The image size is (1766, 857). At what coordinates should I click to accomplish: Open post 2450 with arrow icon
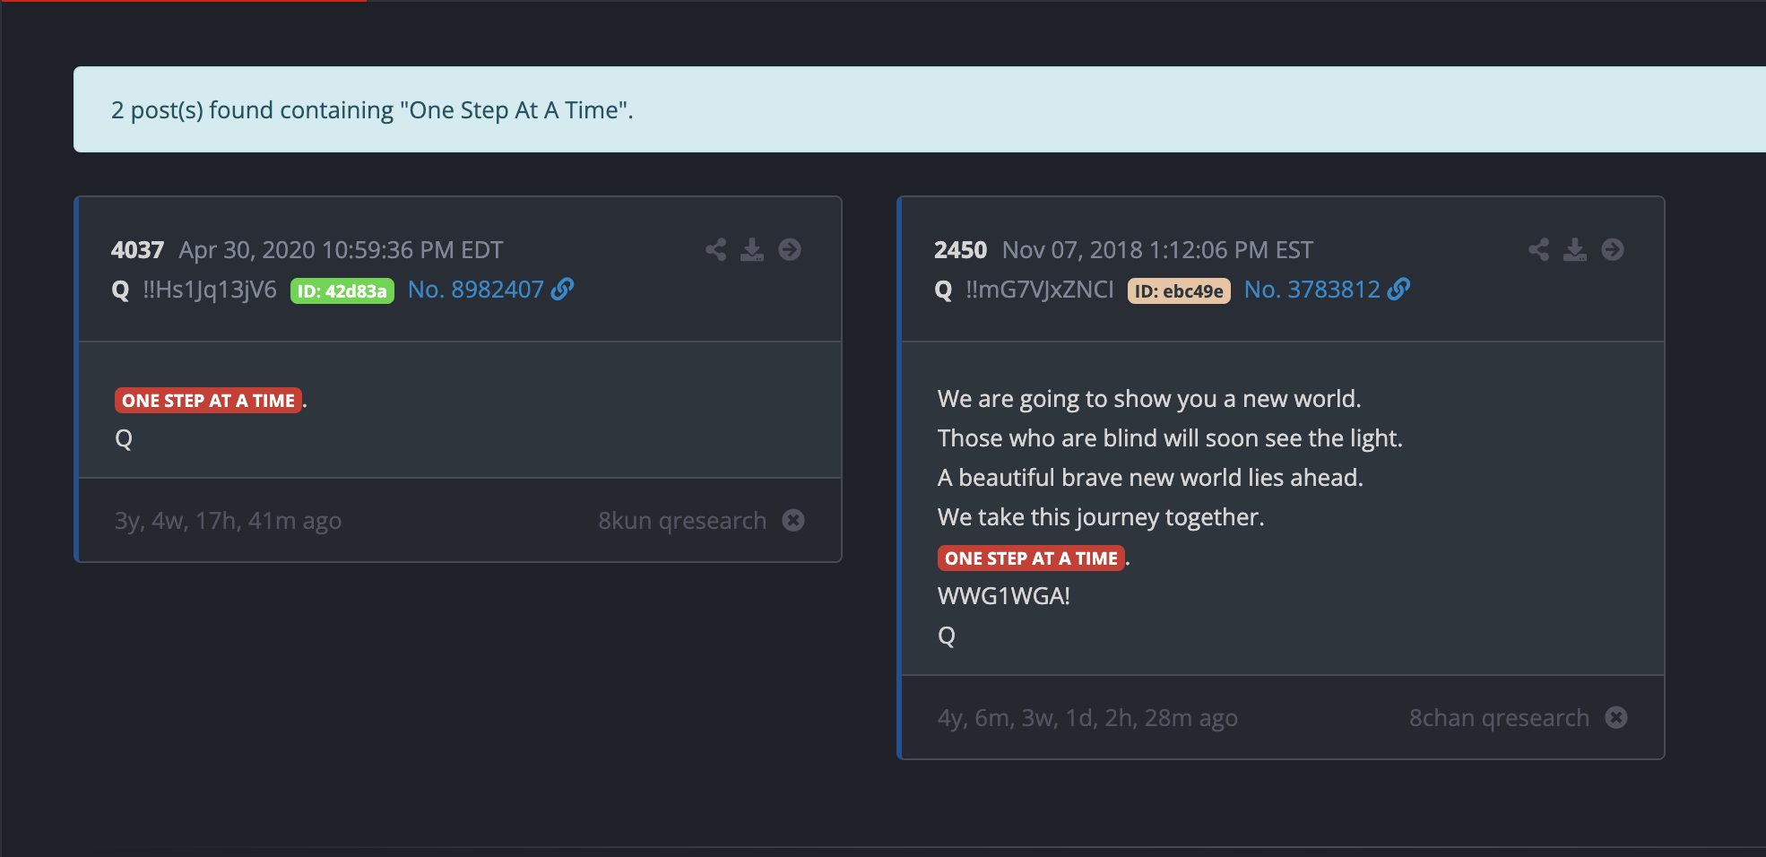click(x=1613, y=249)
